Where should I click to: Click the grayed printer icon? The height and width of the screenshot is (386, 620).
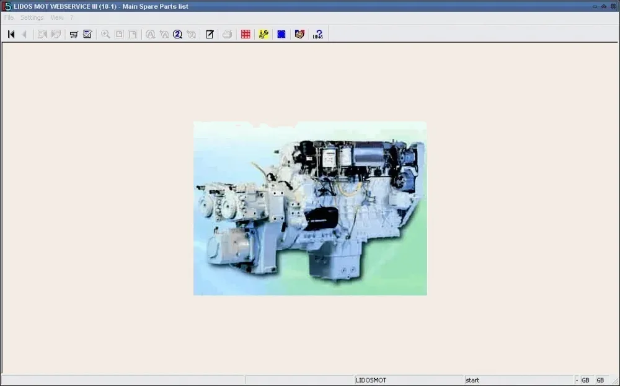coord(228,34)
